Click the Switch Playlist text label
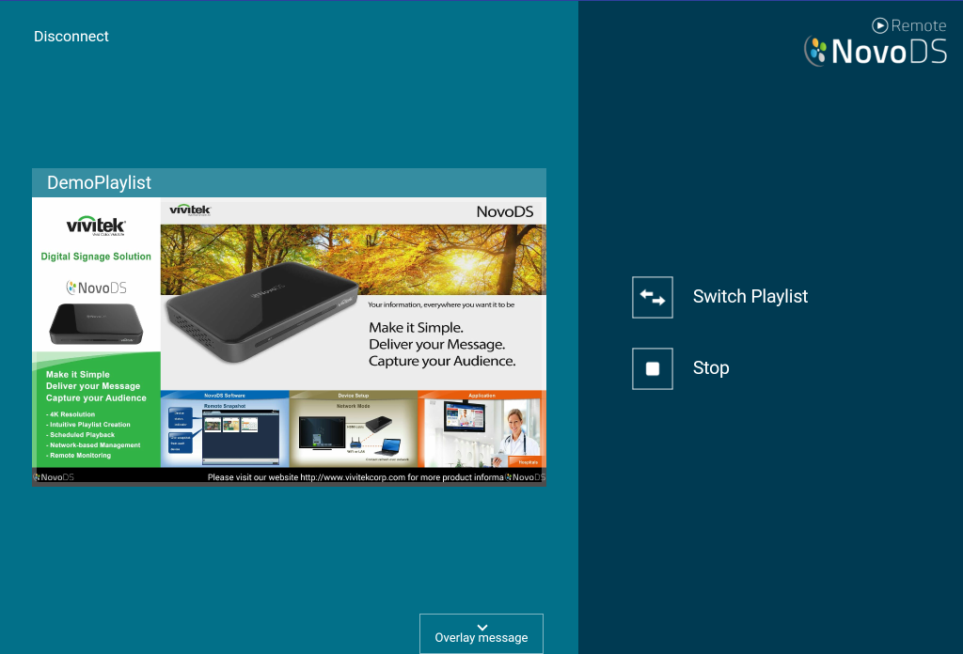Screen dimensions: 963x654 [750, 296]
